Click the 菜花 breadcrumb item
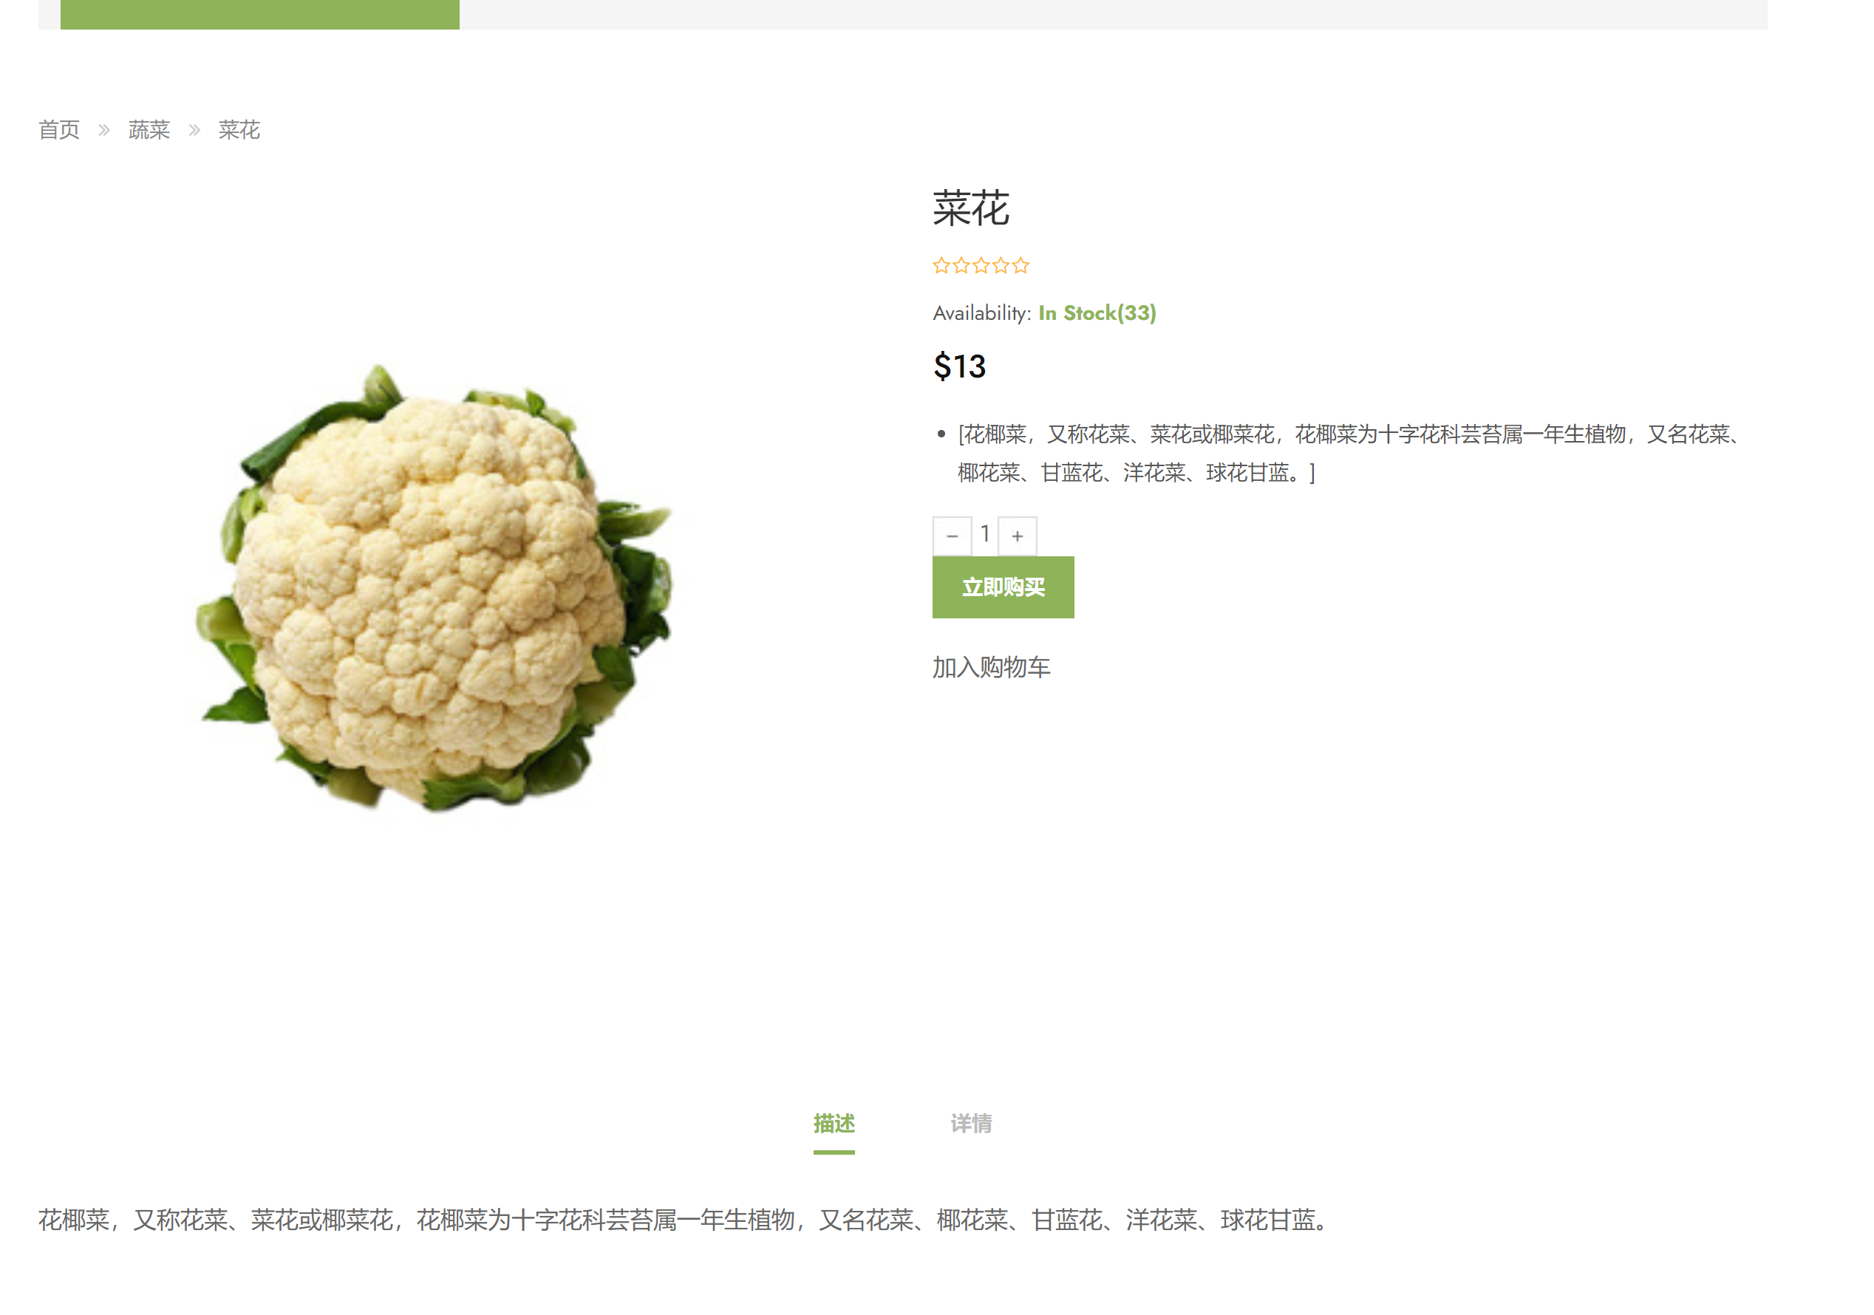The width and height of the screenshot is (1874, 1315). coord(239,130)
